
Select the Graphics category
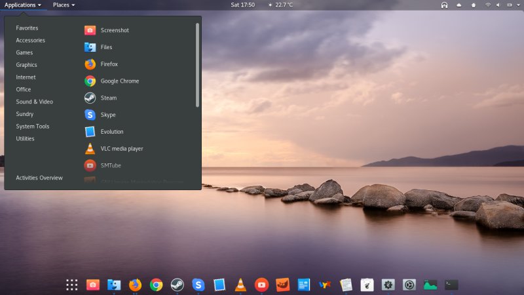[27, 65]
